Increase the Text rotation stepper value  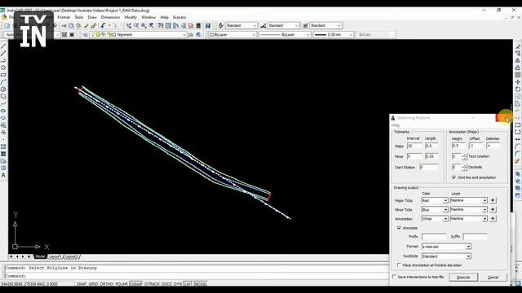click(465, 155)
